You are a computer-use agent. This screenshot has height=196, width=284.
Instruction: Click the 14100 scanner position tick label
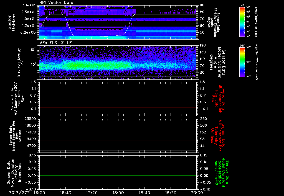(x=31, y=132)
